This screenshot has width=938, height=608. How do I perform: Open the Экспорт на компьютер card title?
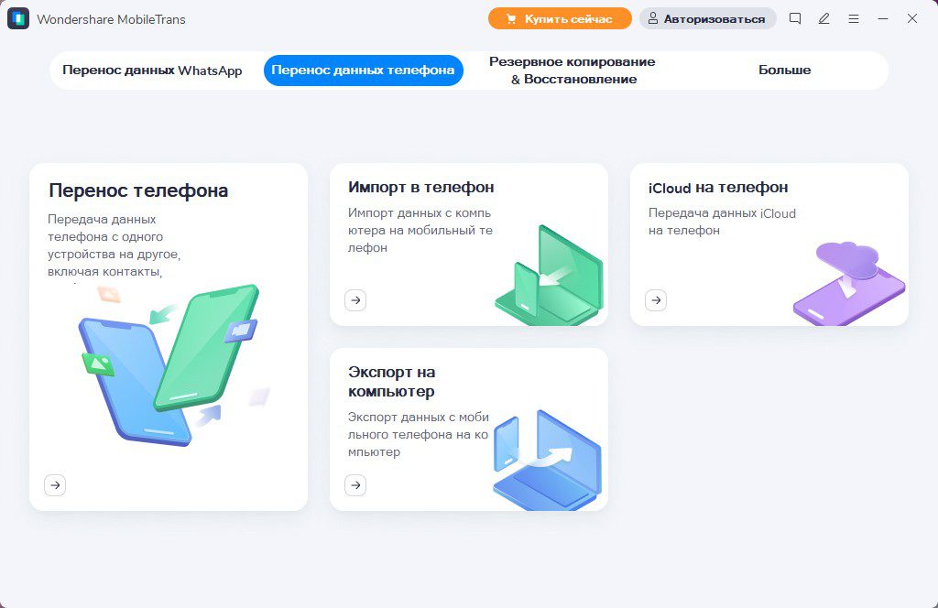[392, 382]
